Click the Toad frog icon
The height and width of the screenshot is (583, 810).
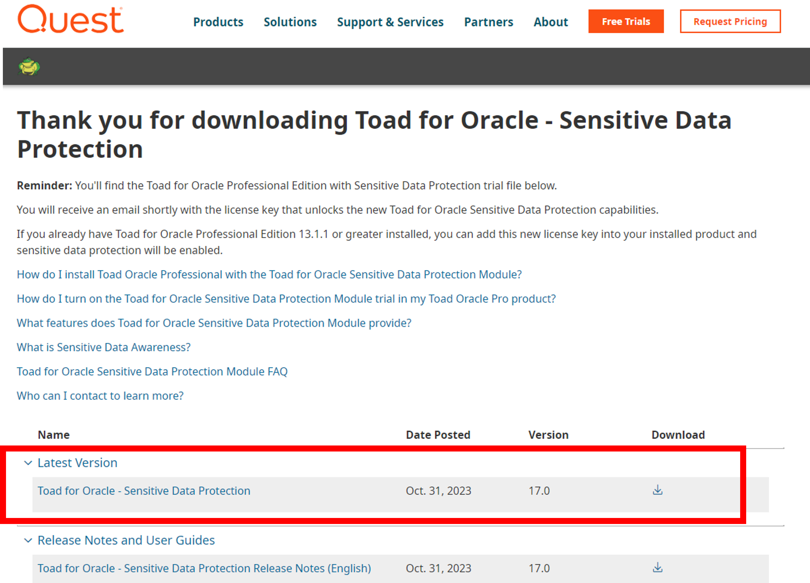tap(29, 66)
